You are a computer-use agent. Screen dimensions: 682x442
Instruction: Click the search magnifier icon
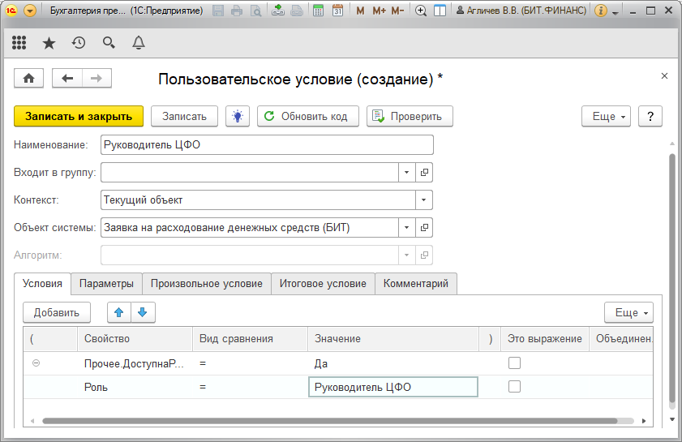[x=109, y=43]
